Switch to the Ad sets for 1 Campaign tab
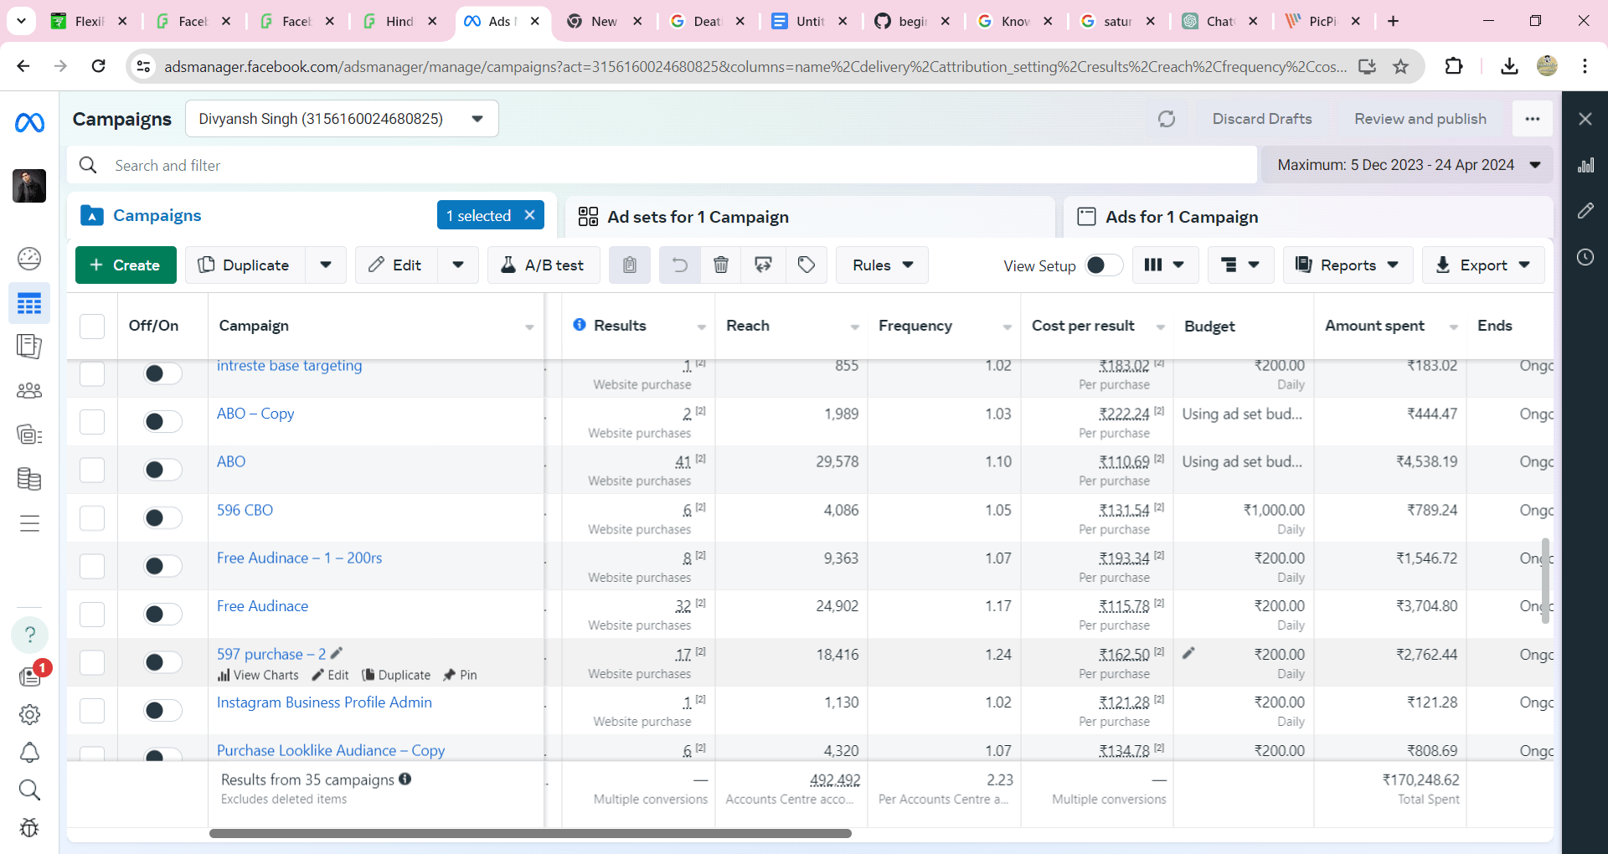This screenshot has height=854, width=1608. click(698, 217)
